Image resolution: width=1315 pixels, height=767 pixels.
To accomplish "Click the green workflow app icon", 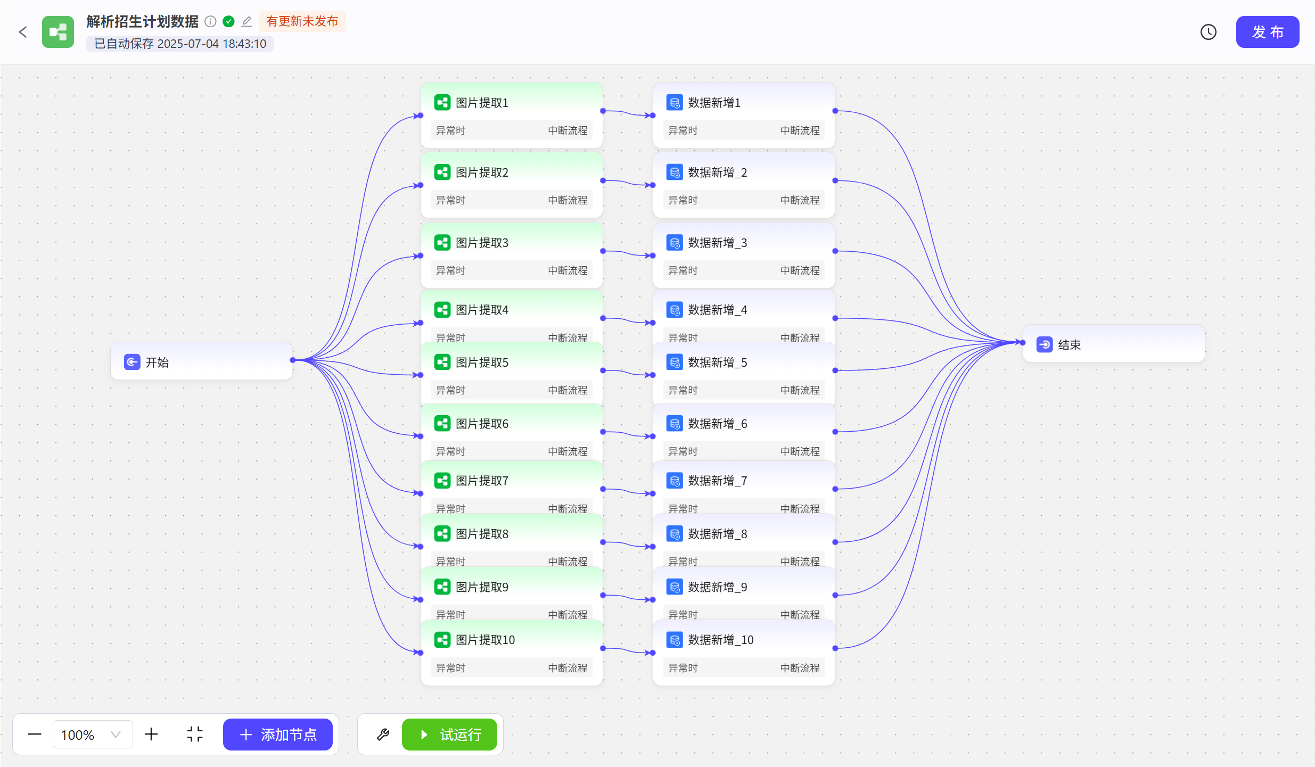I will click(x=58, y=32).
